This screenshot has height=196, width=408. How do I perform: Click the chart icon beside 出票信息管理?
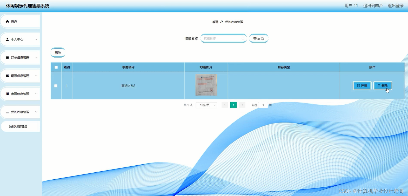pos(7,94)
